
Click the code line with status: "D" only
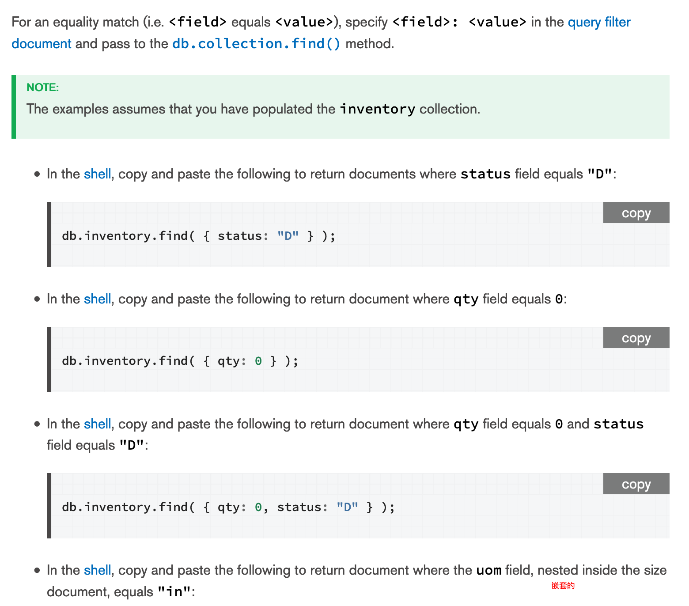click(x=199, y=236)
